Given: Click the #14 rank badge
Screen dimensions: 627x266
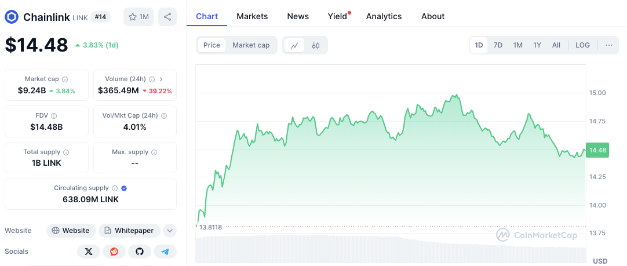Looking at the screenshot, I should [x=100, y=17].
